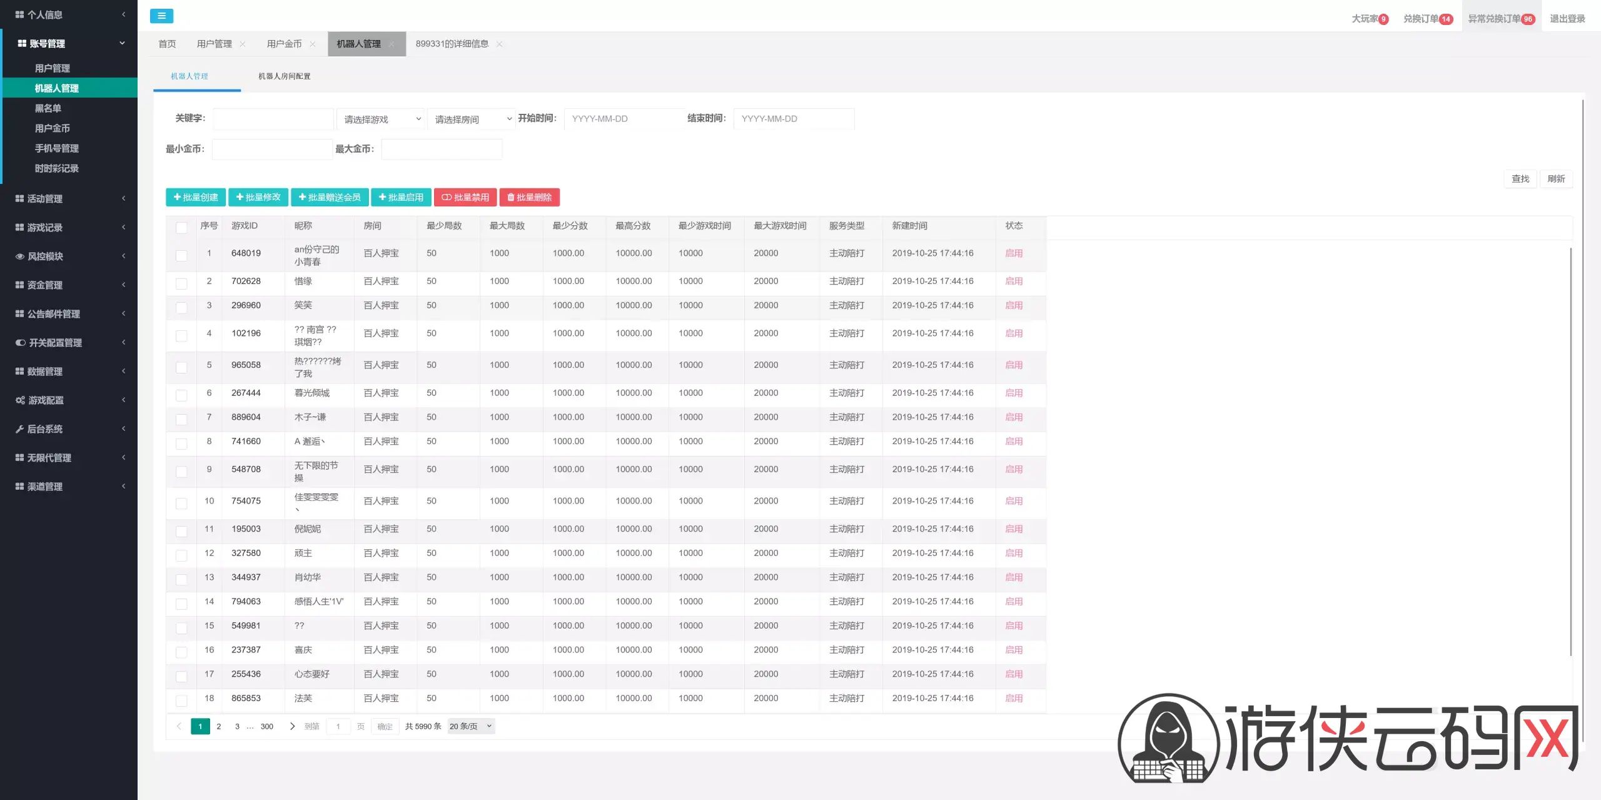The image size is (1601, 800).
Task: Close the 899331的详细信息 tab
Action: tap(499, 44)
